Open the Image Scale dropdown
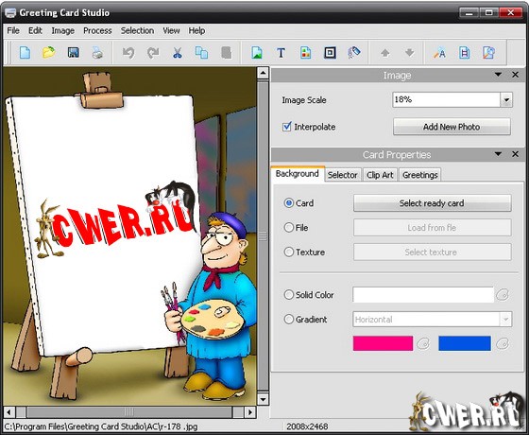Image resolution: width=529 pixels, height=435 pixels. coord(506,100)
